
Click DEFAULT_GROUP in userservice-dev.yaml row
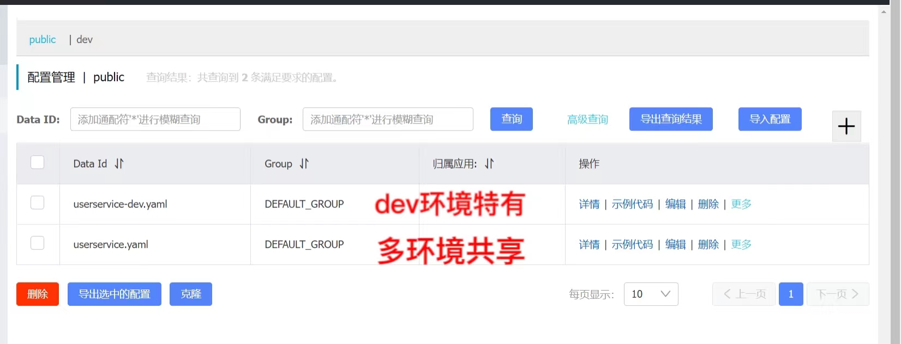click(304, 204)
